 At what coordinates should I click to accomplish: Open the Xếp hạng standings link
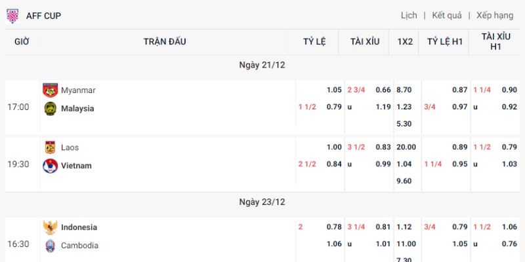tap(495, 16)
